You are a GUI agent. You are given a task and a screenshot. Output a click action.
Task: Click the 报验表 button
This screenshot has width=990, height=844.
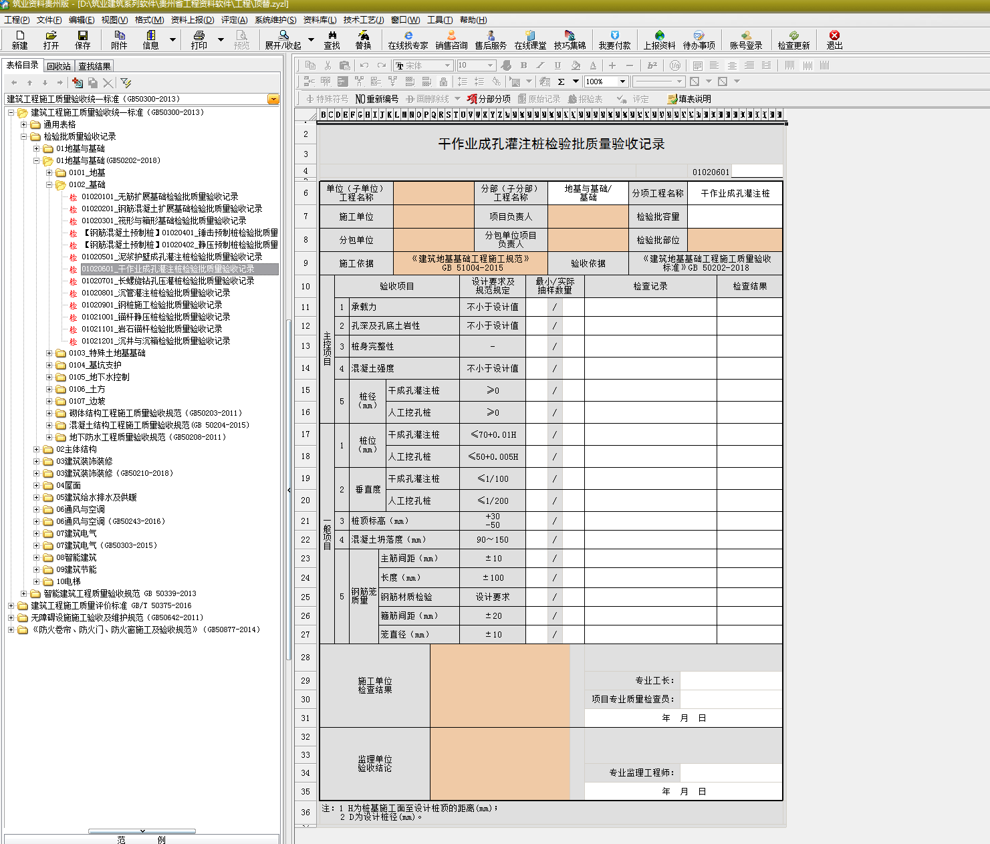pyautogui.click(x=585, y=99)
